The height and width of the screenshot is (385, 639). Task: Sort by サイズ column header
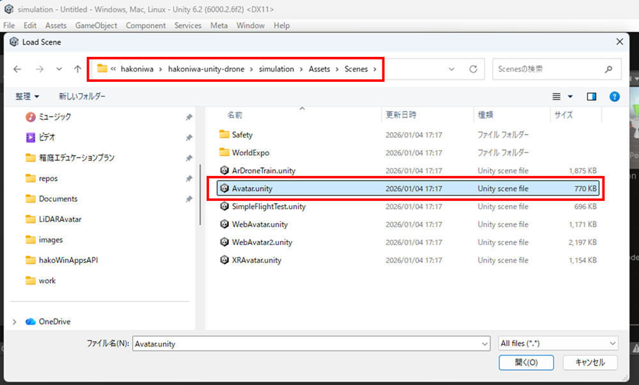pyautogui.click(x=564, y=115)
